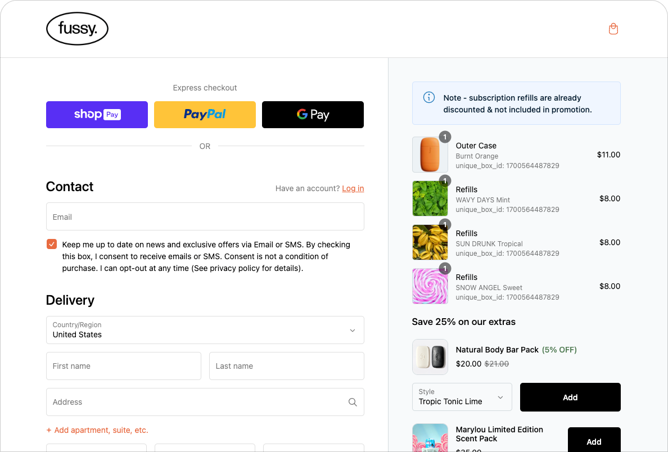Click the Outer Case Burnt Orange thumbnail
Viewport: 668px width, 452px height.
point(430,155)
